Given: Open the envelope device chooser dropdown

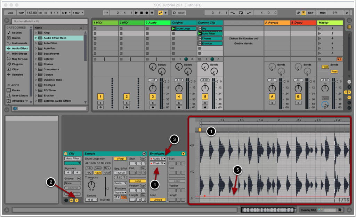Looking at the screenshot, I should click(159, 158).
